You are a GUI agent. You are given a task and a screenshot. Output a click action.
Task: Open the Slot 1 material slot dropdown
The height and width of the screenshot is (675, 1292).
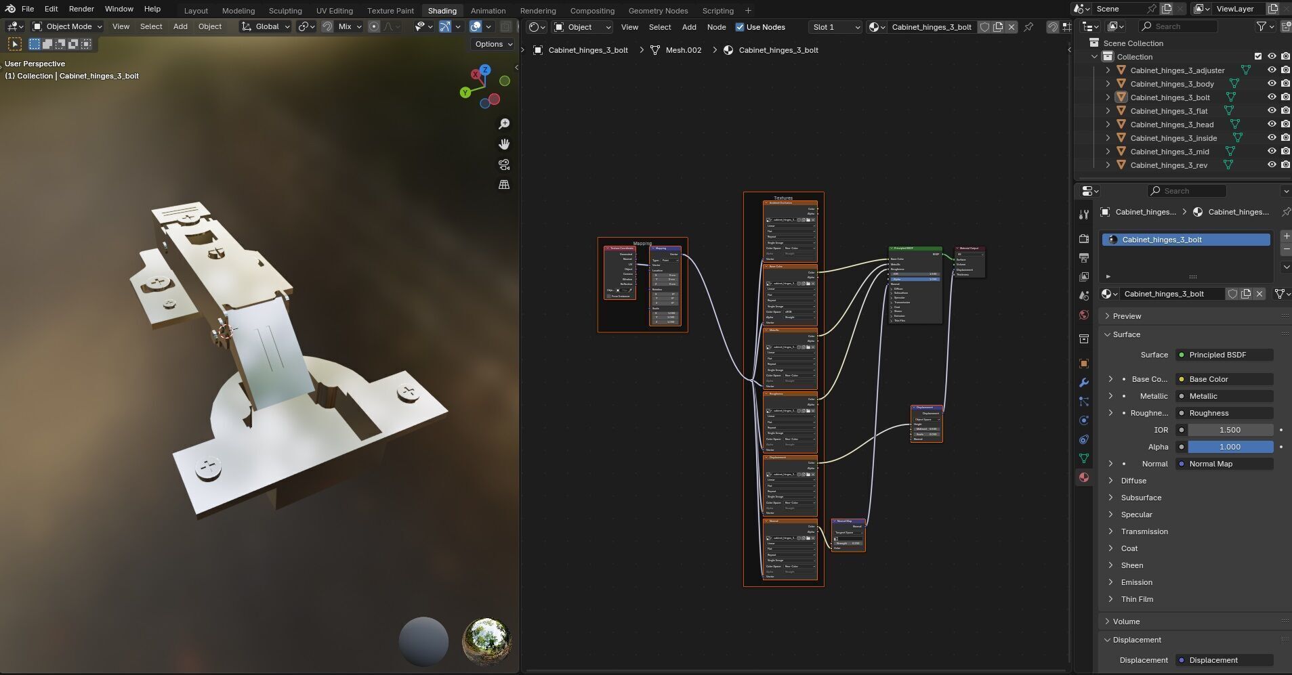tap(835, 27)
